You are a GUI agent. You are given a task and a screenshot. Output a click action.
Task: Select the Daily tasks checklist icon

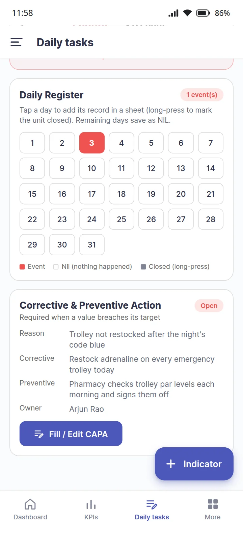pos(152,504)
